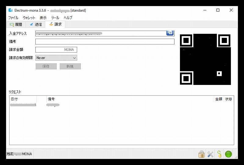Click the 残高 balance status text
Image resolution: width=244 pixels, height=165 pixels.
tap(19, 154)
